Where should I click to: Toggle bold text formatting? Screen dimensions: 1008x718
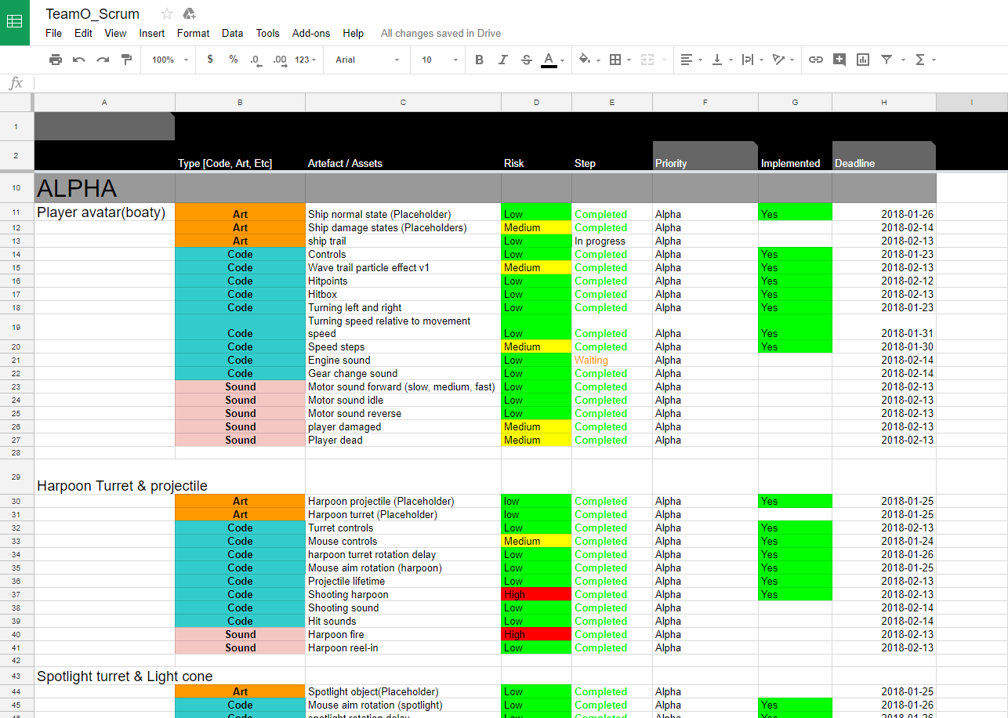[x=479, y=60]
